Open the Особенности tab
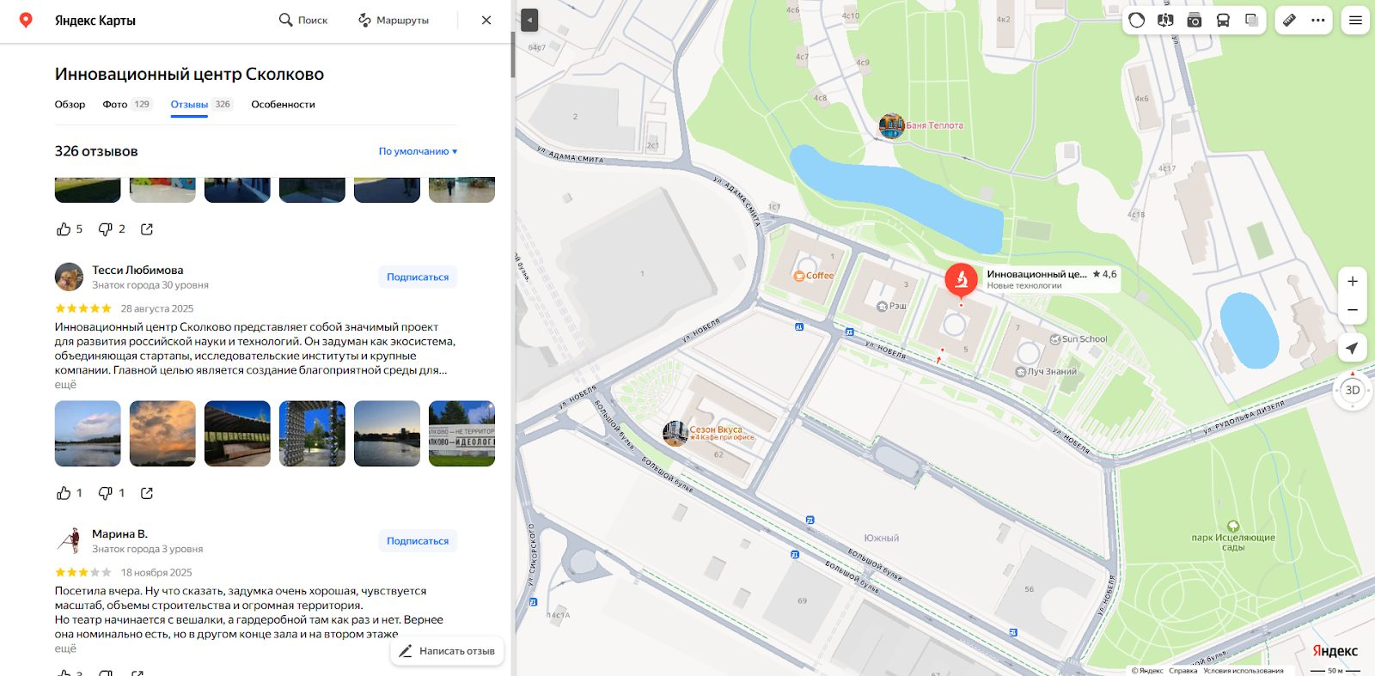The width and height of the screenshot is (1375, 676). coord(283,105)
